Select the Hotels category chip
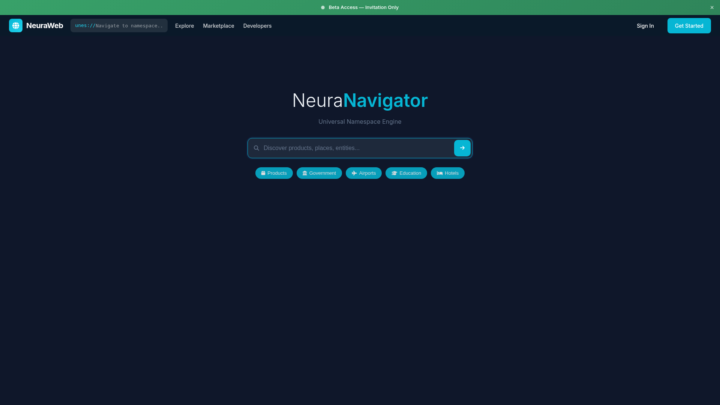 point(447,173)
